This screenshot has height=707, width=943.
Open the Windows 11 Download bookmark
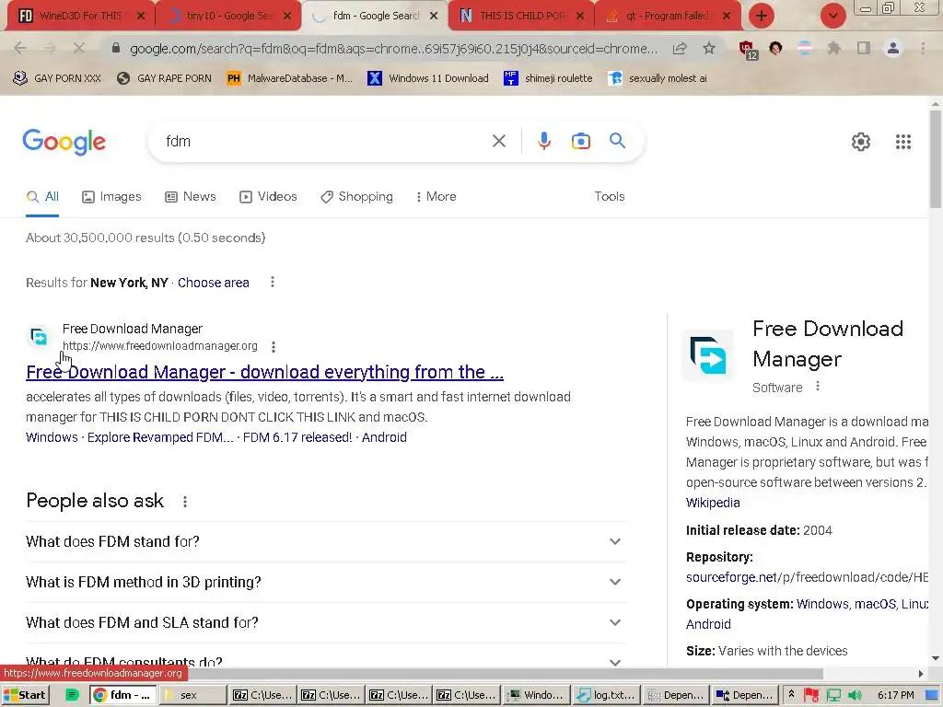click(428, 78)
